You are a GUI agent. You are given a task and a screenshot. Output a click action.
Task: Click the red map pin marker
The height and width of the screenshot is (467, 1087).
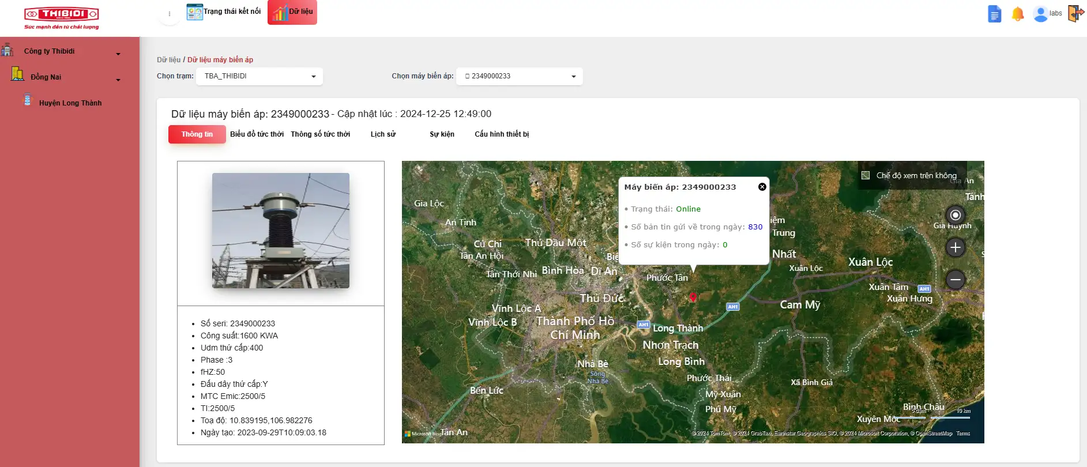pyautogui.click(x=693, y=297)
